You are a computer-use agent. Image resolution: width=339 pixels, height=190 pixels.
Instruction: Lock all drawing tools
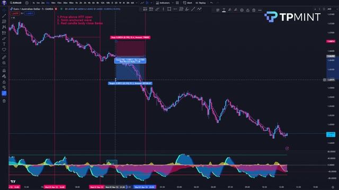click(x=4, y=82)
